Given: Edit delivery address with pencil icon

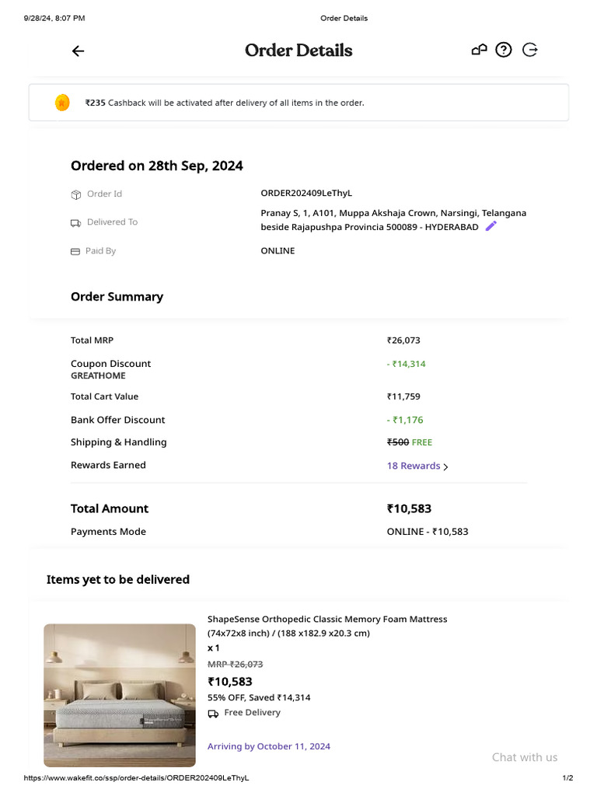Looking at the screenshot, I should coord(491,226).
